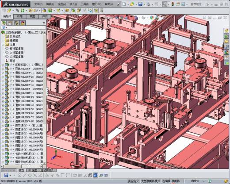The image size is (230, 184).
Task: Open the ConfigurationManager tab icon
Action: pyautogui.click(x=16, y=23)
